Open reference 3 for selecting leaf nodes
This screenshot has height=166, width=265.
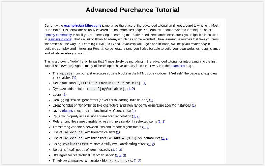pos(120,150)
